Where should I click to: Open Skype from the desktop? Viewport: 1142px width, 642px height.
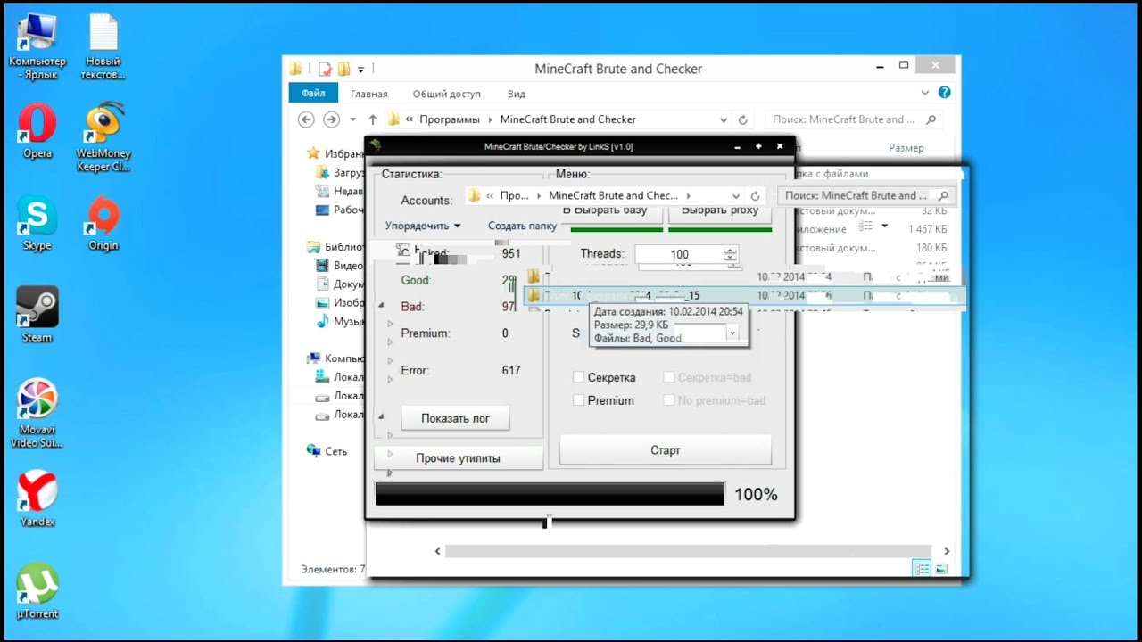tap(37, 223)
